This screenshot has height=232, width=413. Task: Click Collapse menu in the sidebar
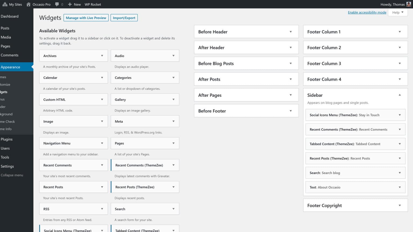(x=12, y=175)
